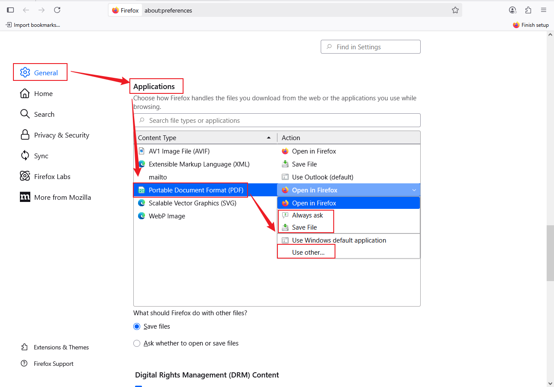The image size is (554, 387).
Task: Click the Privacy & Security lock icon
Action: (x=25, y=135)
